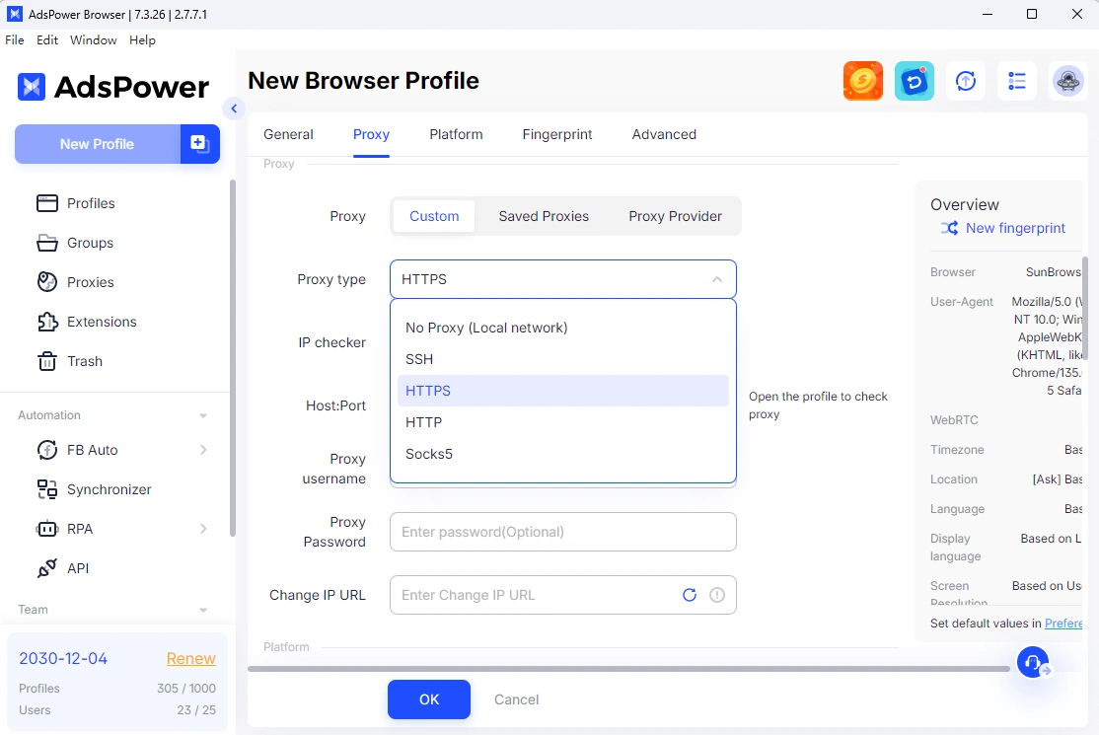This screenshot has height=735, width=1099.
Task: Open the Trash section
Action: [84, 361]
